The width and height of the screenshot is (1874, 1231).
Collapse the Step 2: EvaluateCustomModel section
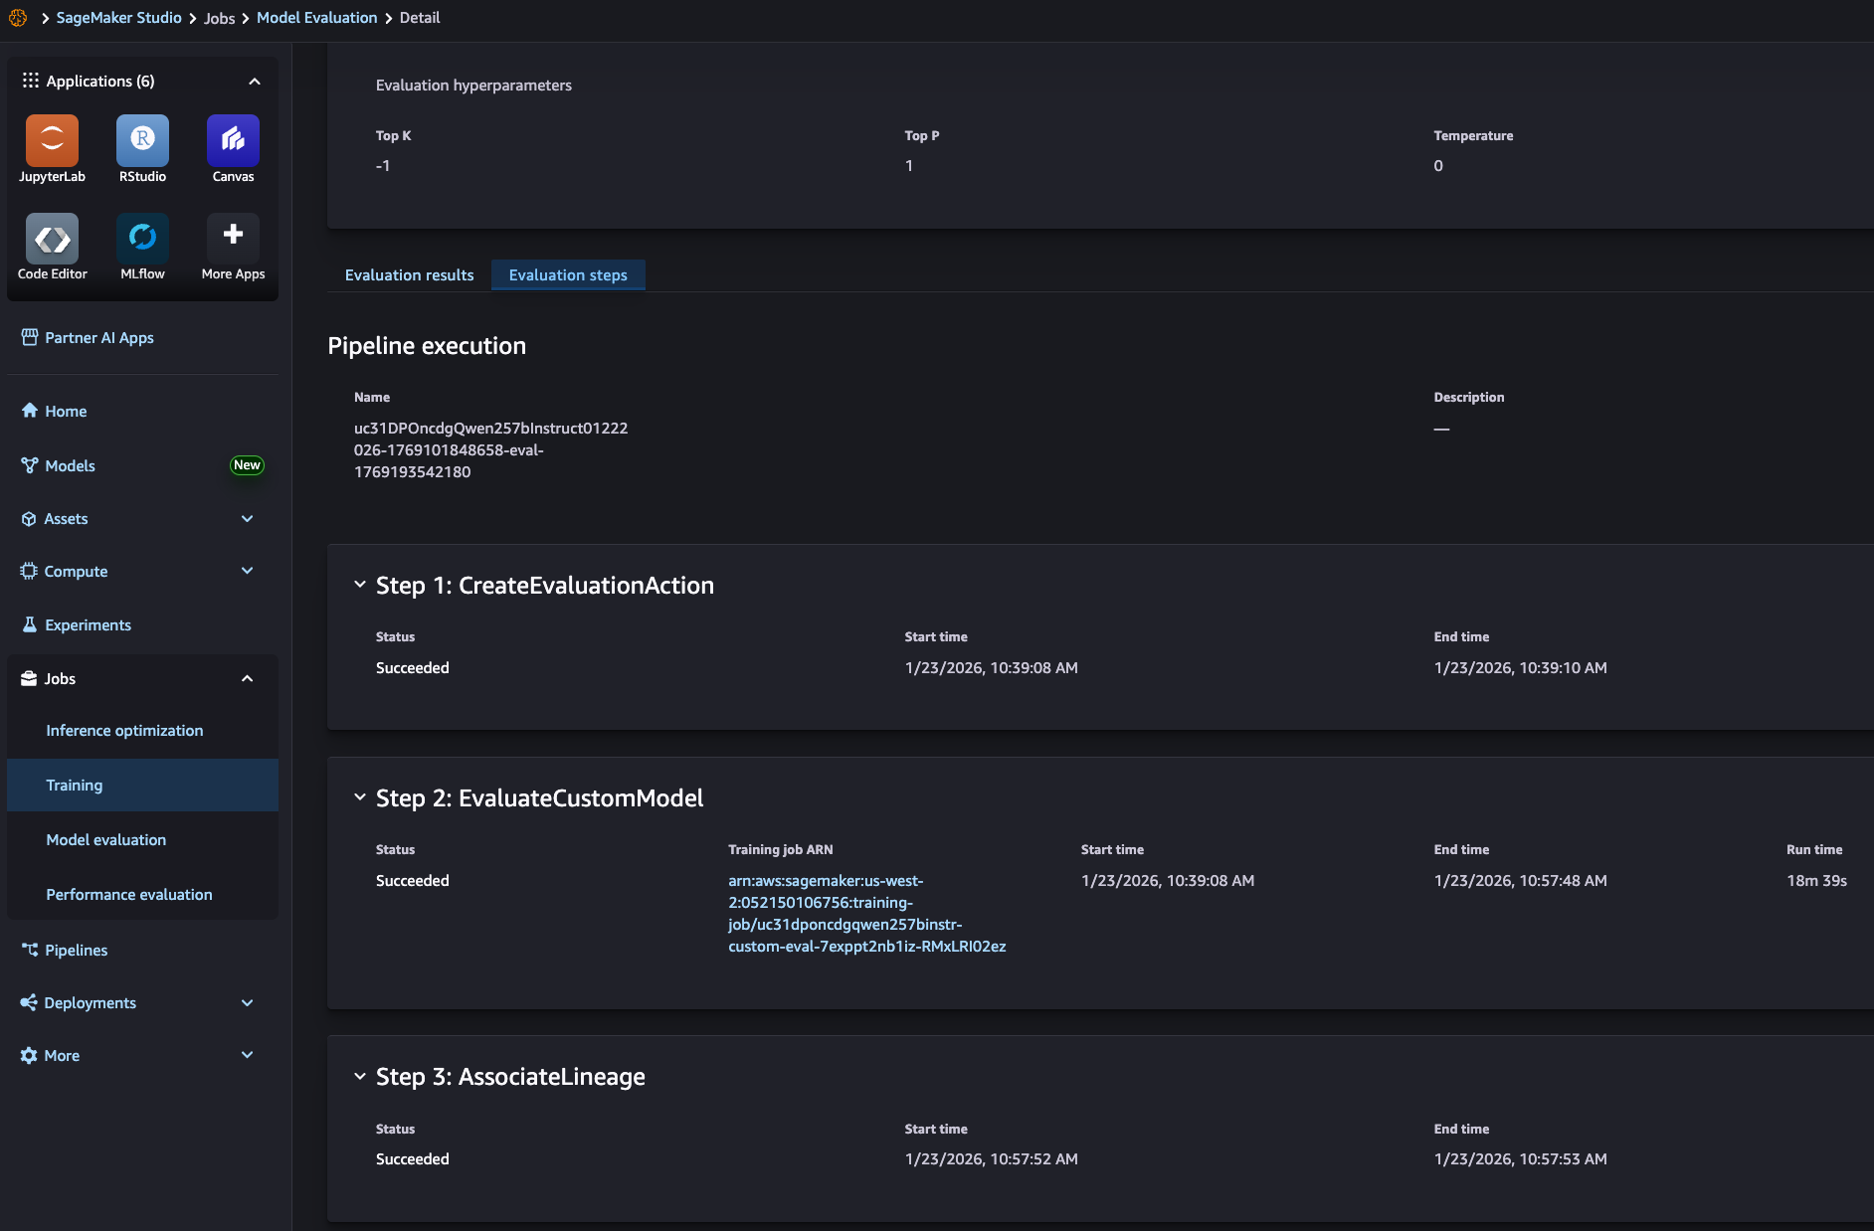360,798
